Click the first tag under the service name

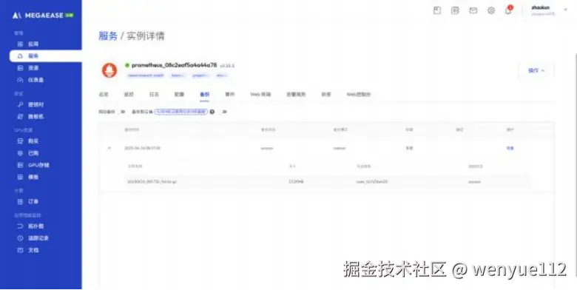click(x=145, y=75)
